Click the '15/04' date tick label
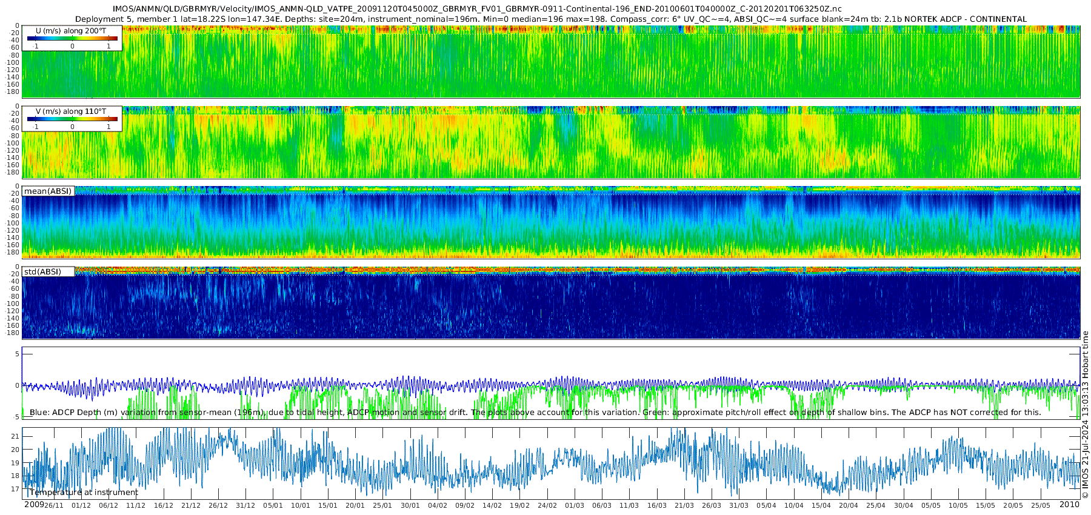 [x=821, y=505]
